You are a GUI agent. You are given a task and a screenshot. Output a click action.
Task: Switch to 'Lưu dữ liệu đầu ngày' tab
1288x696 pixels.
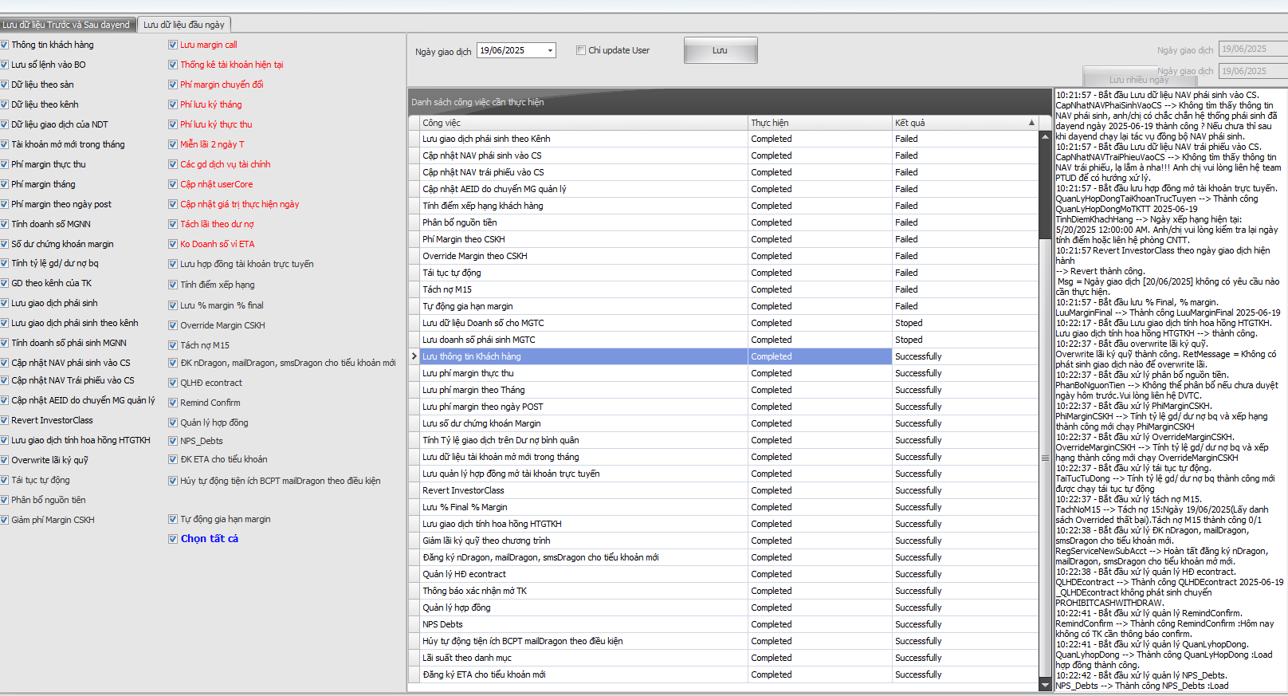pos(184,25)
